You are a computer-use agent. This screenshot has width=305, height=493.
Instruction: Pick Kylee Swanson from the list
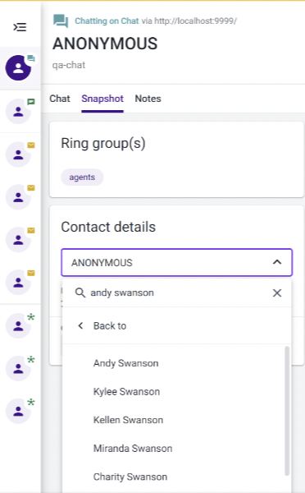point(126,391)
